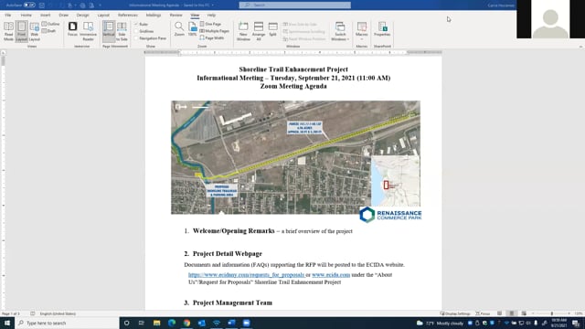This screenshot has width=585, height=329.
Task: Open File Explorer from taskbar
Action: pos(156,323)
